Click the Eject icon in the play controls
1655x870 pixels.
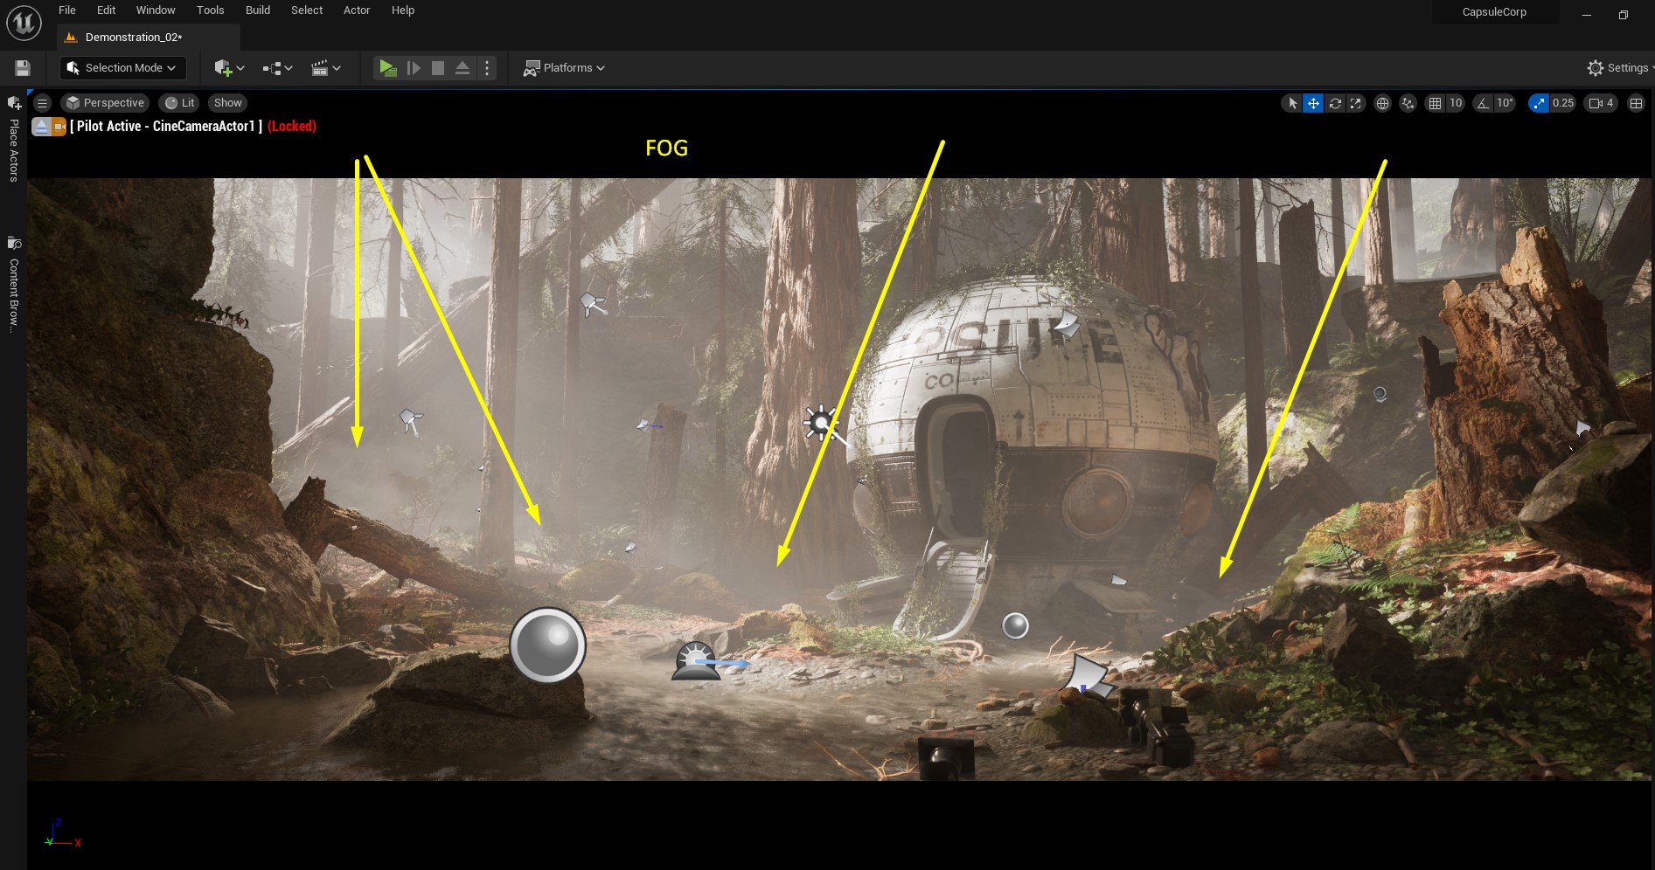pos(462,67)
